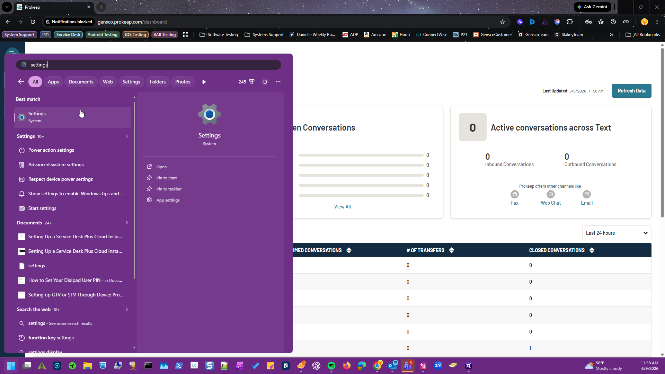This screenshot has height=374, width=665.
Task: Open Last 24 hours time range dropdown
Action: point(617,233)
